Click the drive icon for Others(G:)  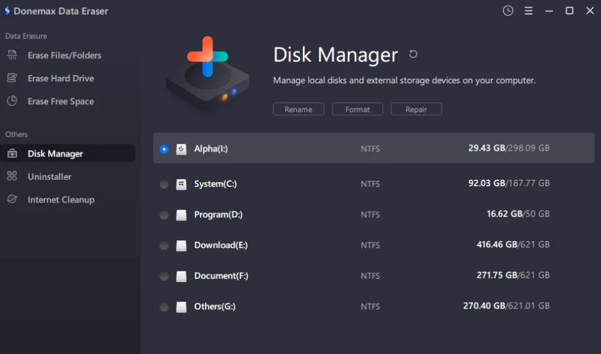pos(182,307)
